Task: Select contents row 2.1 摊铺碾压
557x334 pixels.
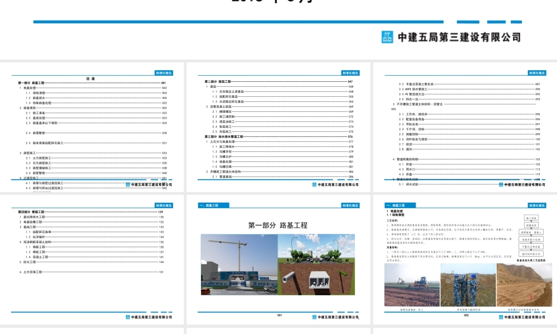Action: tap(283, 111)
